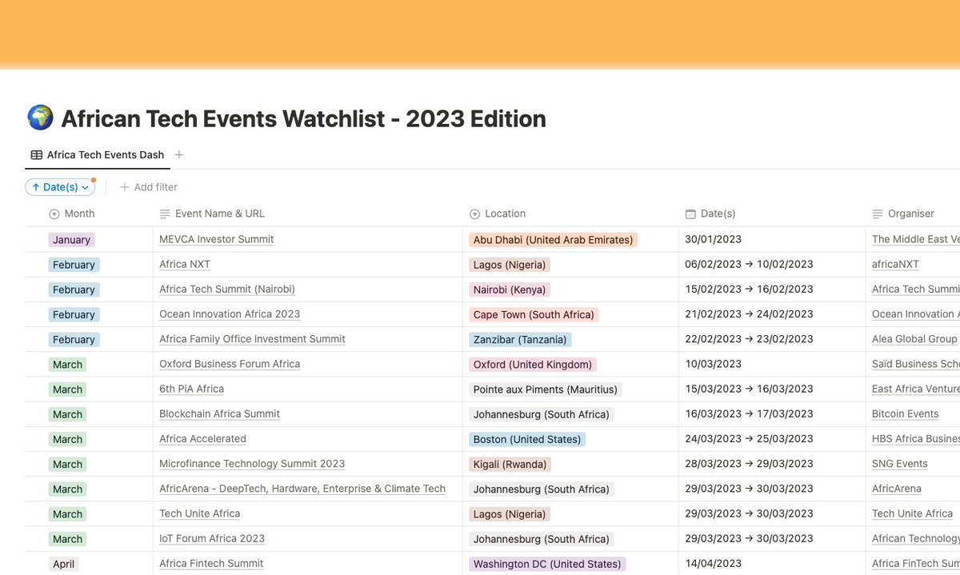This screenshot has width=960, height=575.
Task: Open AfricArena DeepTech event link
Action: pos(302,489)
